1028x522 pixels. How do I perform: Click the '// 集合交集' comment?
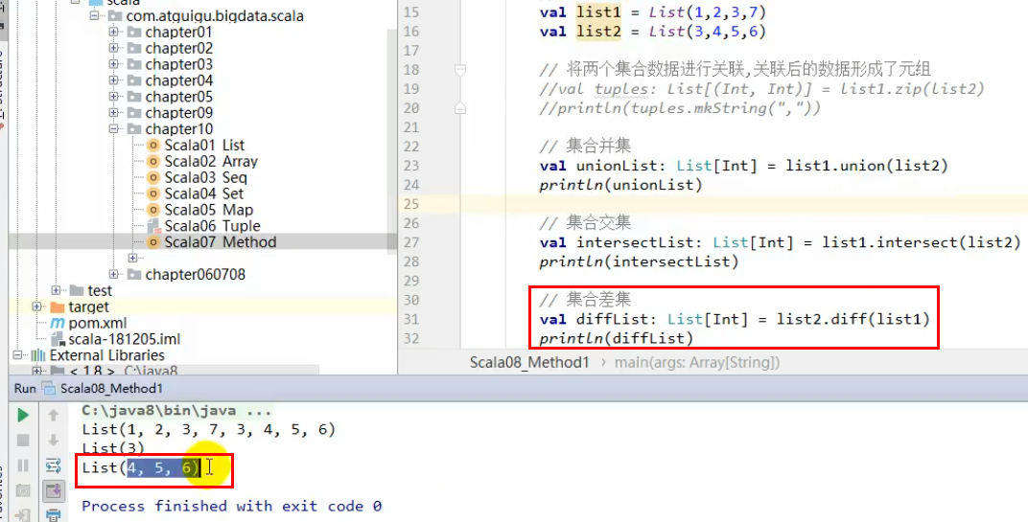pos(585,223)
